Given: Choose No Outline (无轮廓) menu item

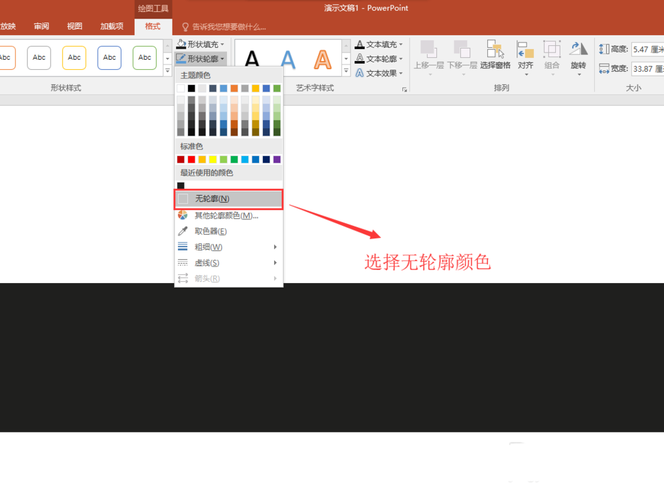Looking at the screenshot, I should pos(228,199).
